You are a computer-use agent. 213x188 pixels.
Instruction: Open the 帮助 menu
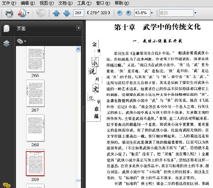pos(122,3)
